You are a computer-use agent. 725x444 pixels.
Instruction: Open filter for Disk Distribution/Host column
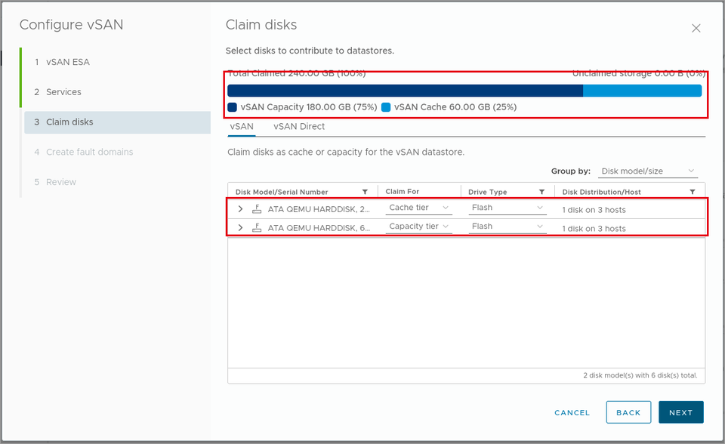[693, 192]
